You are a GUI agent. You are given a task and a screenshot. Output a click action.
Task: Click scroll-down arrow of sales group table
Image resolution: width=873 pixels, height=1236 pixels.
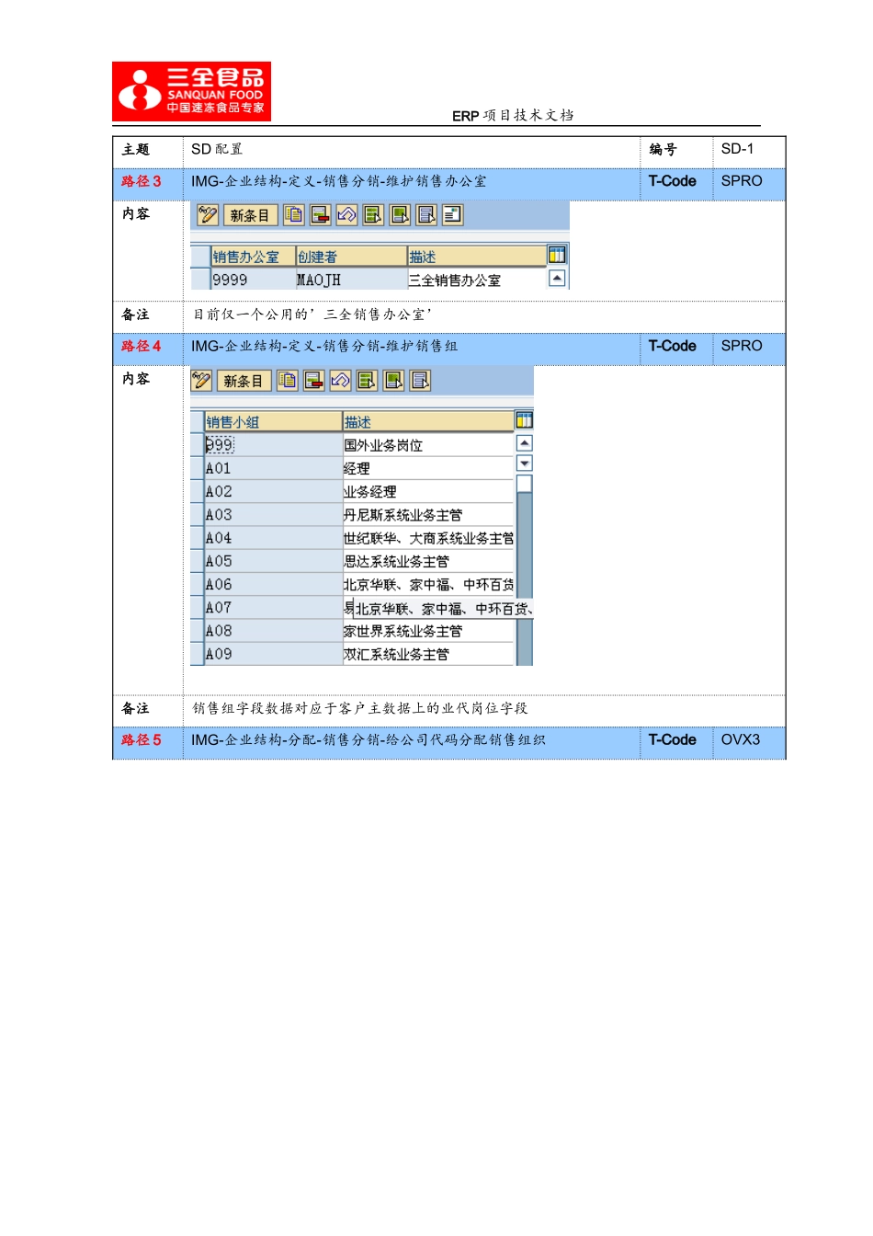524,463
